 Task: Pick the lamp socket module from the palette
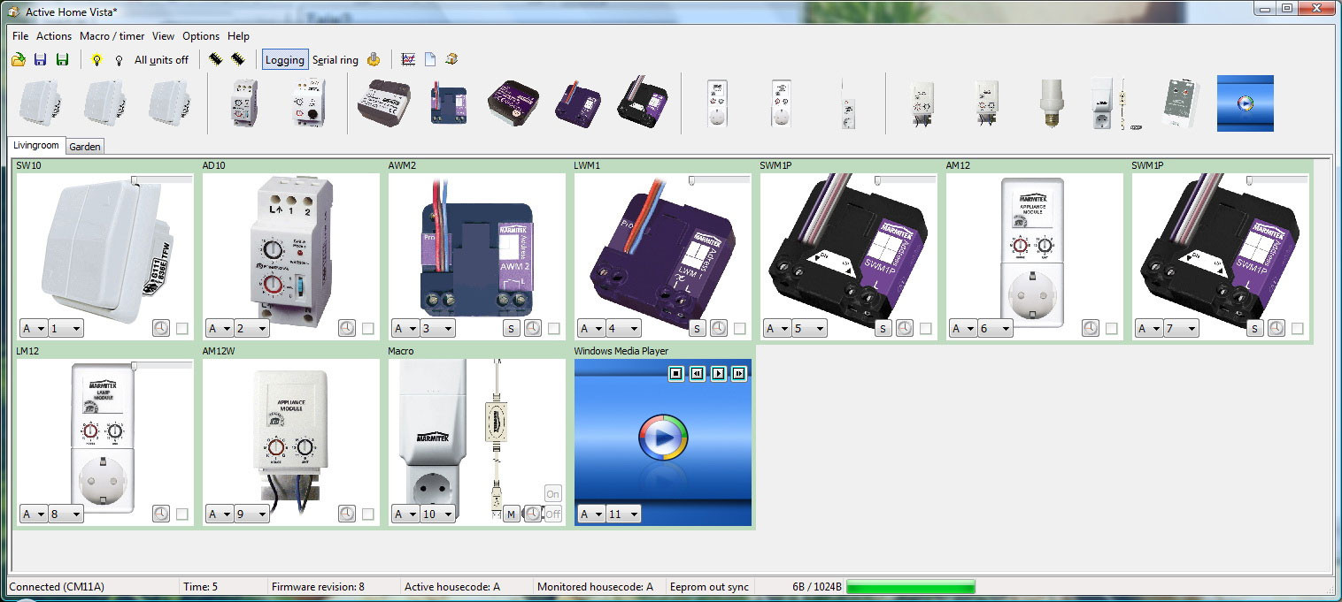coord(1050,103)
